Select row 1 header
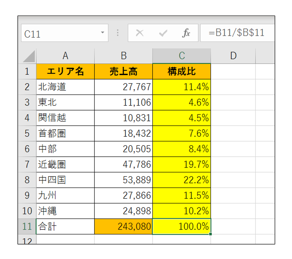 27,71
